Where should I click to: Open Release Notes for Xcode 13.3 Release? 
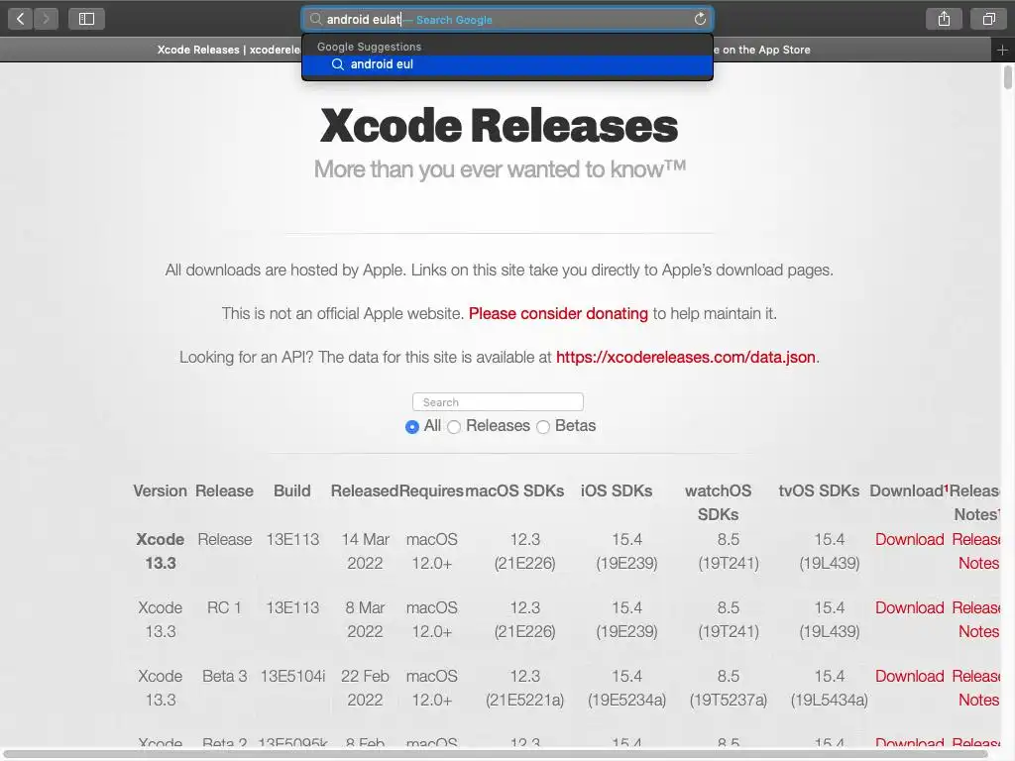[x=976, y=551]
